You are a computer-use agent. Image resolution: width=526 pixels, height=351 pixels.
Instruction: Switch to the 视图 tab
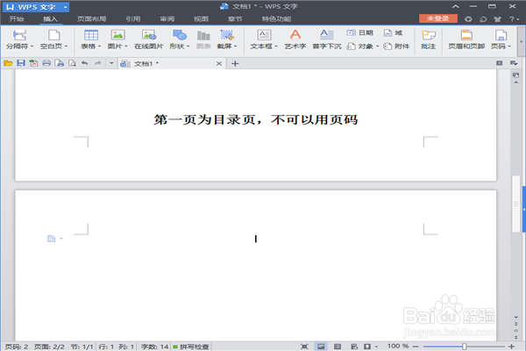pos(201,18)
